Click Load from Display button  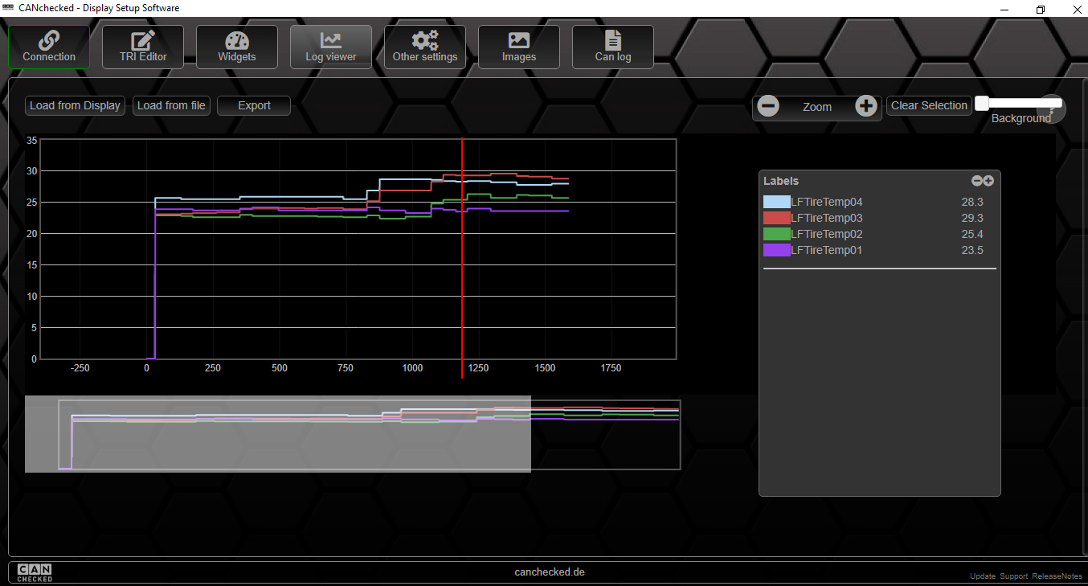pyautogui.click(x=75, y=105)
